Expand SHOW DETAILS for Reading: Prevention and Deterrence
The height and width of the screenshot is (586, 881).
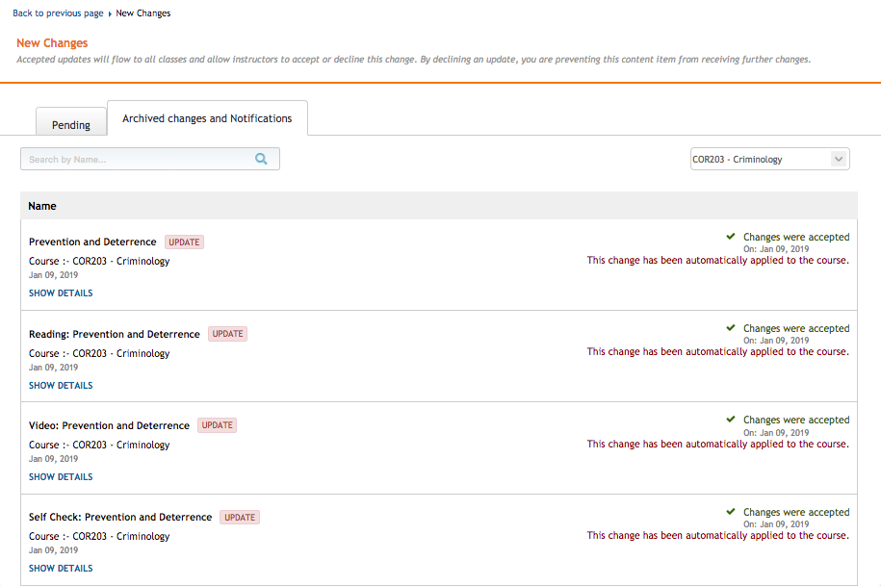click(x=61, y=386)
